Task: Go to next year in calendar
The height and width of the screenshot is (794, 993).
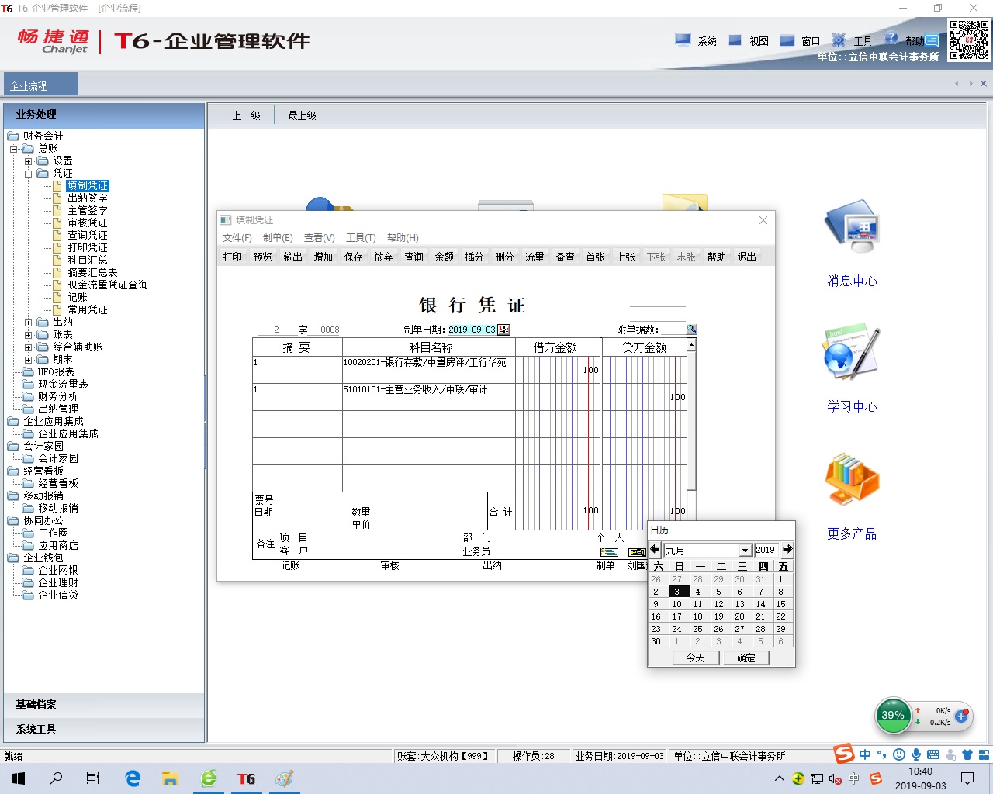Action: (787, 549)
